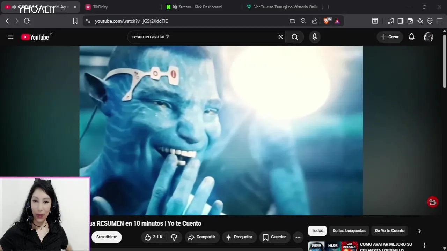Image resolution: width=447 pixels, height=251 pixels.
Task: Open Leo AI sparkle icon
Action: pos(420,21)
